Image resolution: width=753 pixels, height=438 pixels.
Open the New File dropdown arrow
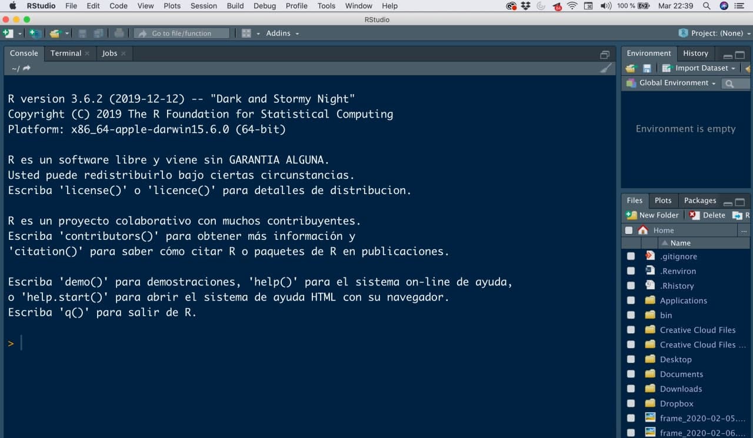[19, 34]
